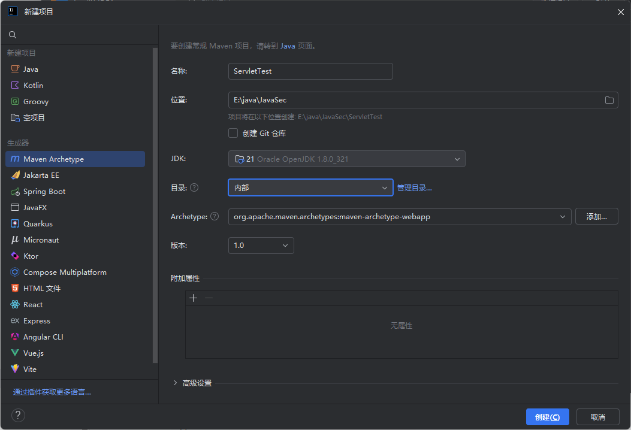Click the 名称 project name field
Viewport: 631px width, 430px height.
coord(310,71)
